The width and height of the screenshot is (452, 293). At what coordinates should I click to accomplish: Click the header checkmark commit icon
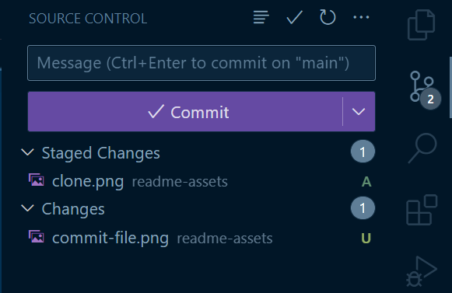(x=294, y=17)
